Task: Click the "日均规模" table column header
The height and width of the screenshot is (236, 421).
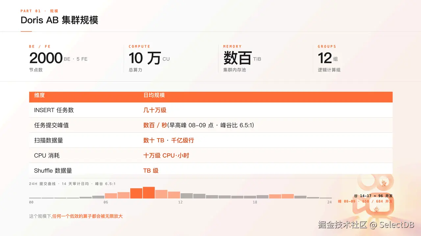Action: coord(154,95)
